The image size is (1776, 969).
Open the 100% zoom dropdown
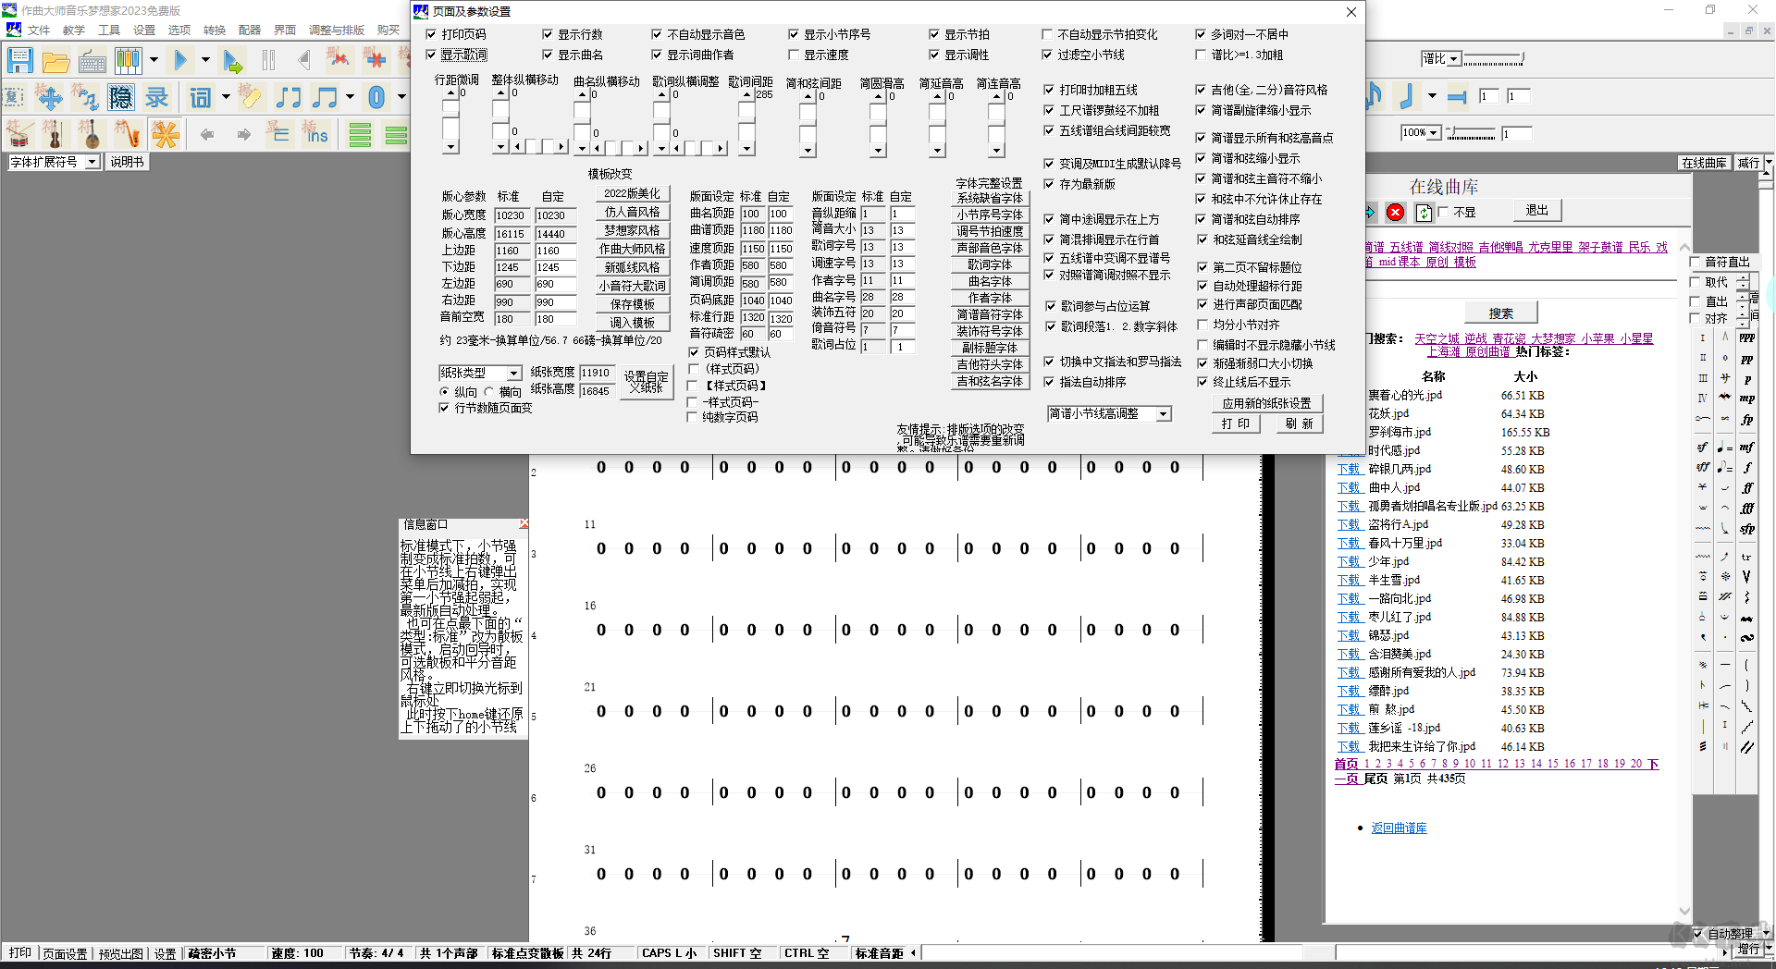pyautogui.click(x=1434, y=133)
